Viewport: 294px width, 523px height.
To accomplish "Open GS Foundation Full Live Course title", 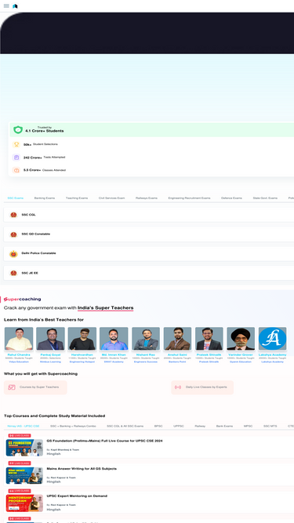I will [105, 441].
